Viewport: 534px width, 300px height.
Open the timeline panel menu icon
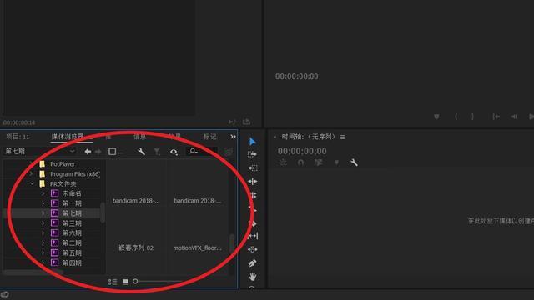click(x=343, y=137)
